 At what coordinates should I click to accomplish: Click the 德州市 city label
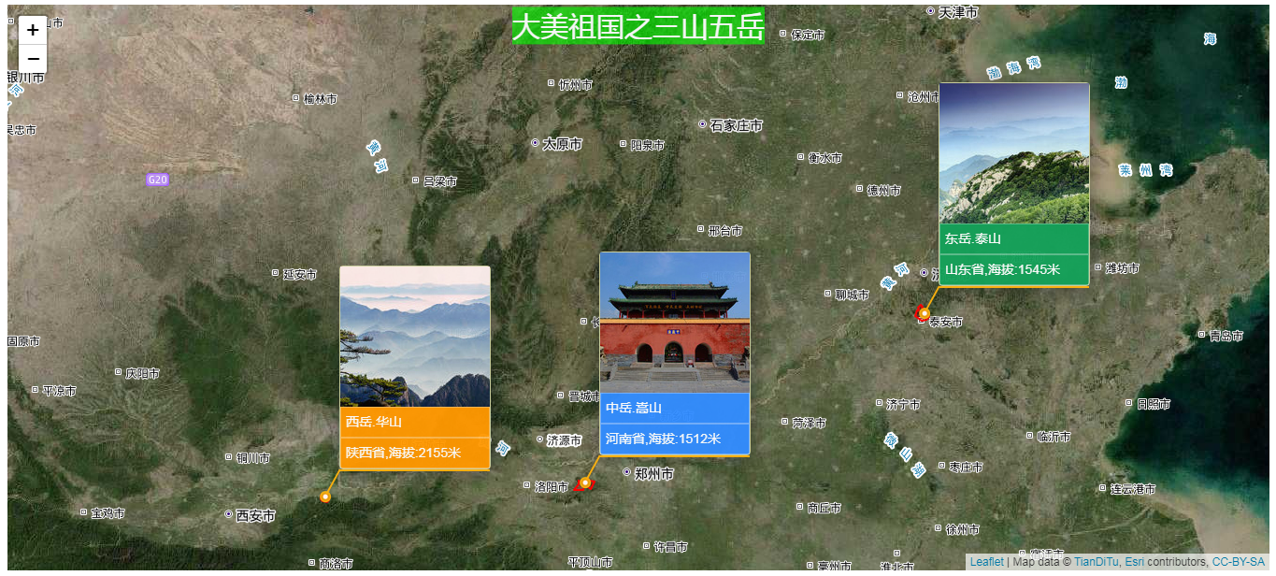pos(884,190)
